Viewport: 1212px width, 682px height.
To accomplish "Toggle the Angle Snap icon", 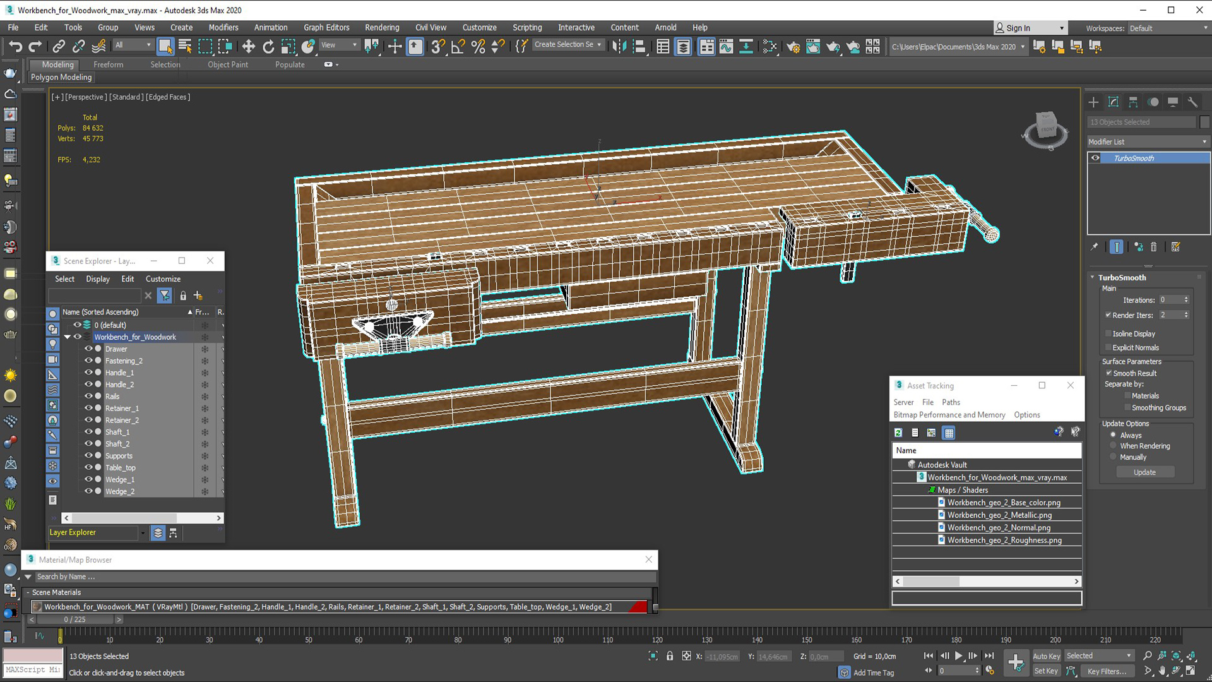I will point(458,46).
